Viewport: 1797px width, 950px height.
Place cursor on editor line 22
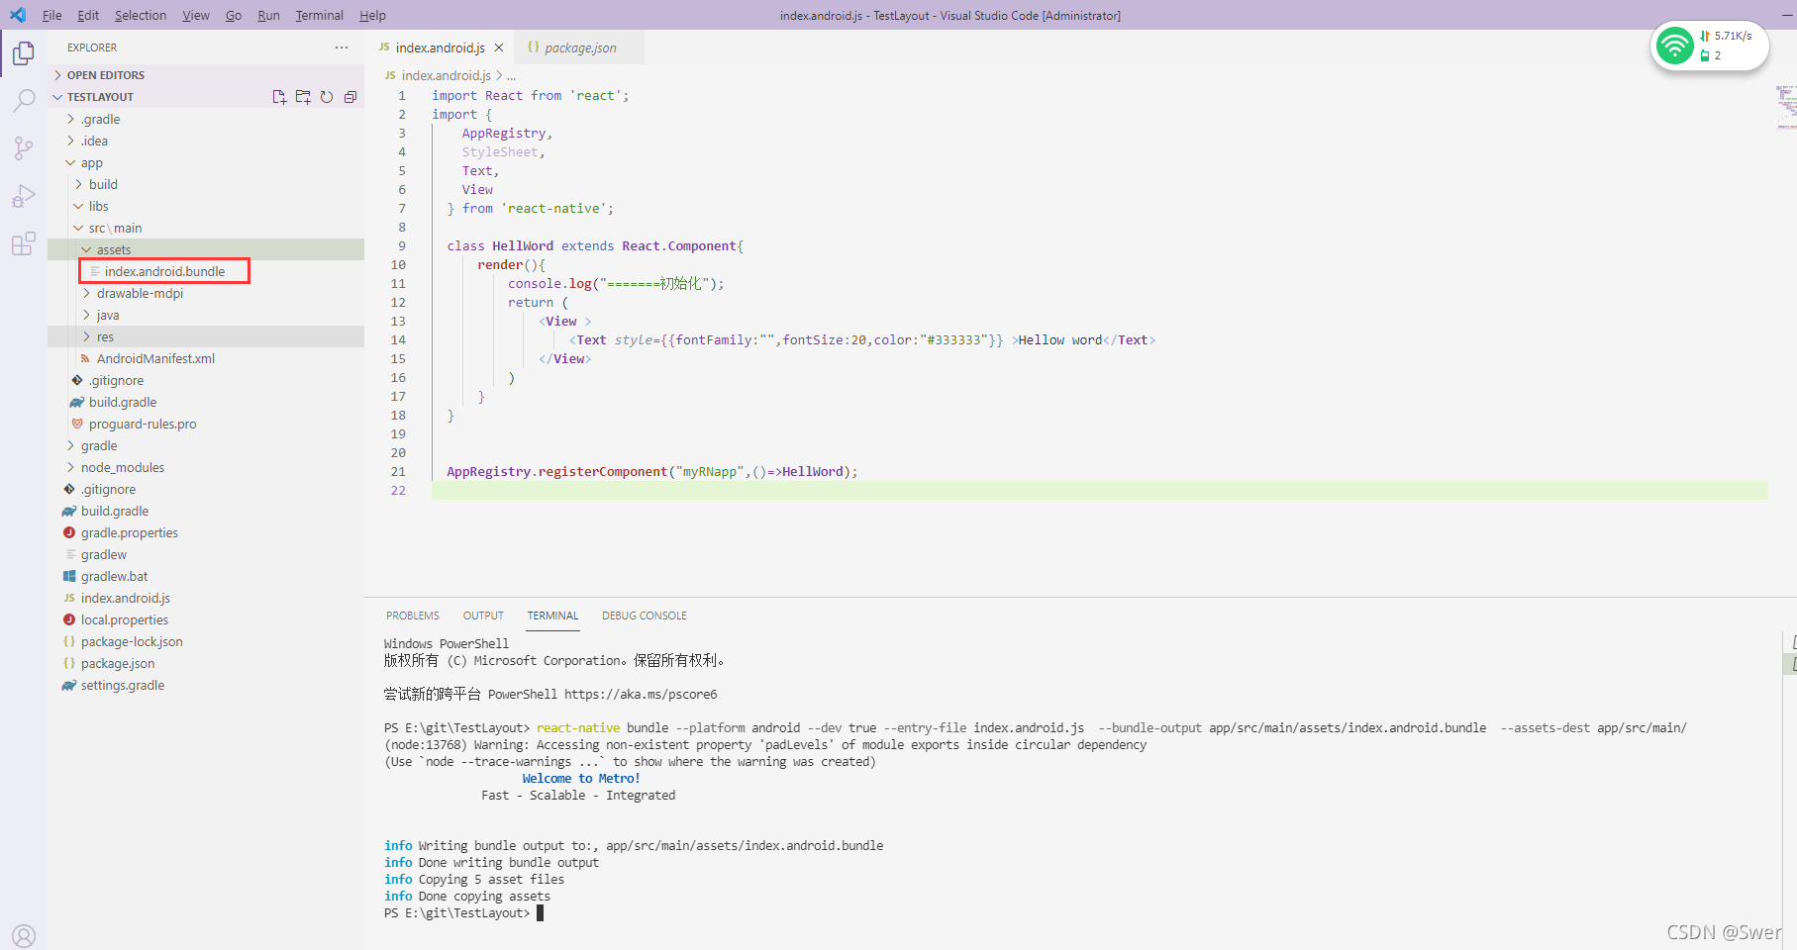pos(1099,490)
